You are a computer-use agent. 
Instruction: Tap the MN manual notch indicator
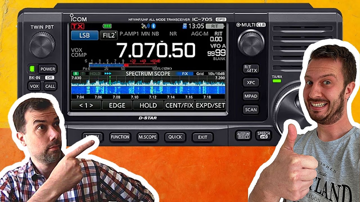point(145,34)
